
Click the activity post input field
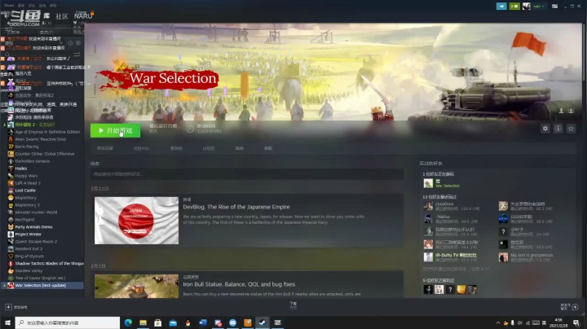click(247, 173)
